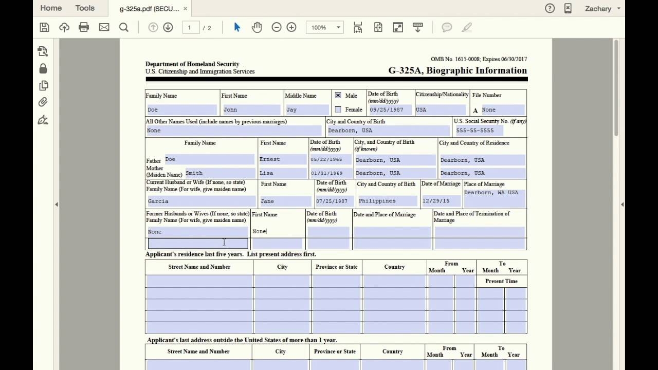Choose the selection arrow tool
The width and height of the screenshot is (658, 370).
click(237, 27)
